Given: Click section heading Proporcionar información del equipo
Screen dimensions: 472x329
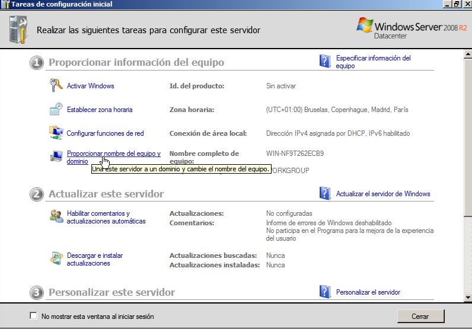Looking at the screenshot, I should [136, 62].
